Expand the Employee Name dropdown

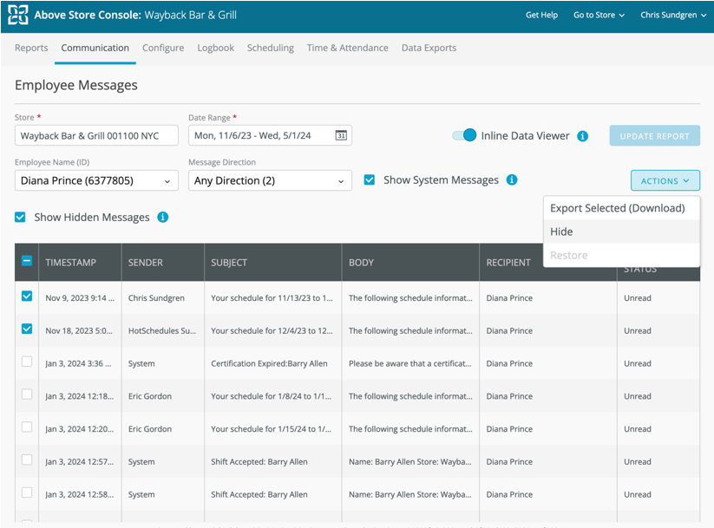point(96,180)
